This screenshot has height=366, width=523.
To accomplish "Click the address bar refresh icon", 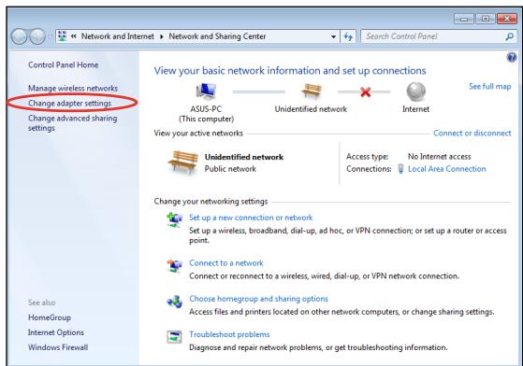I will coord(348,36).
